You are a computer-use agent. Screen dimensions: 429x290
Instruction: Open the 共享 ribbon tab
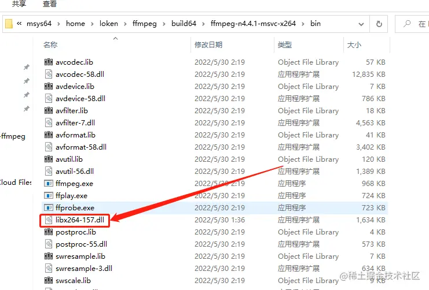(x=19, y=4)
